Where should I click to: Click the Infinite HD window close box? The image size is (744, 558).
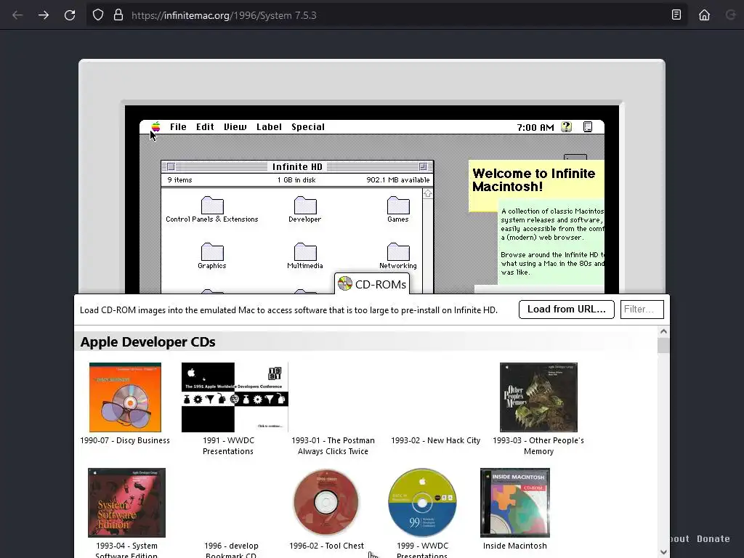[x=171, y=166]
